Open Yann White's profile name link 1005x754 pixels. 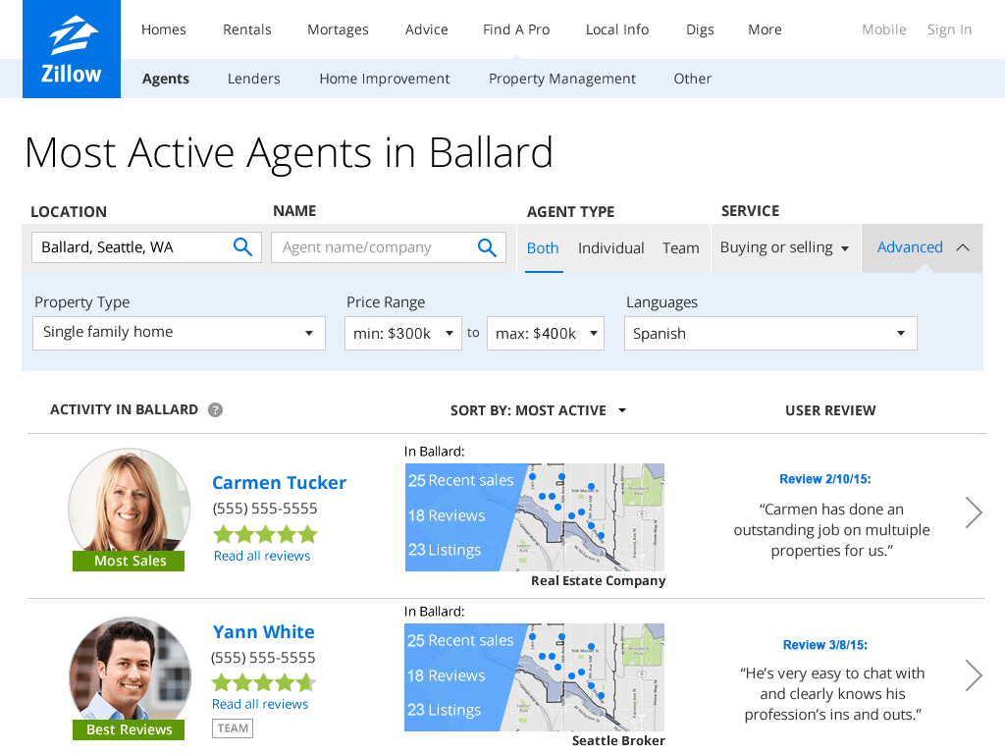tap(263, 631)
